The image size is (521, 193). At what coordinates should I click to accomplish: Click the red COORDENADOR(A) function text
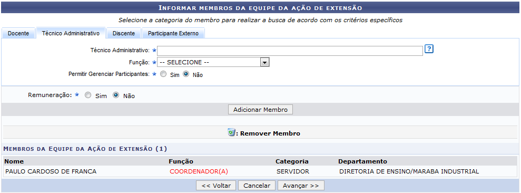(199, 172)
